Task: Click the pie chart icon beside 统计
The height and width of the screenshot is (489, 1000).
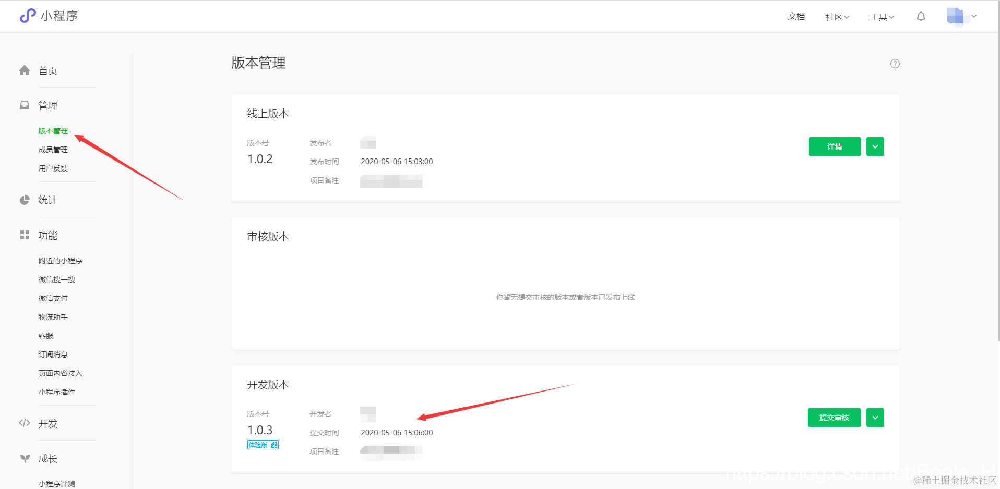Action: [x=25, y=200]
